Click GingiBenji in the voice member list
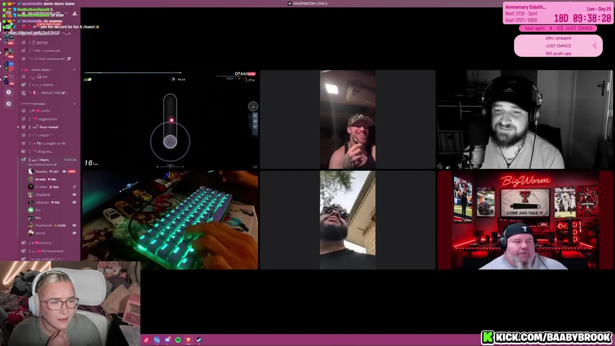This screenshot has height=346, width=615. click(42, 195)
